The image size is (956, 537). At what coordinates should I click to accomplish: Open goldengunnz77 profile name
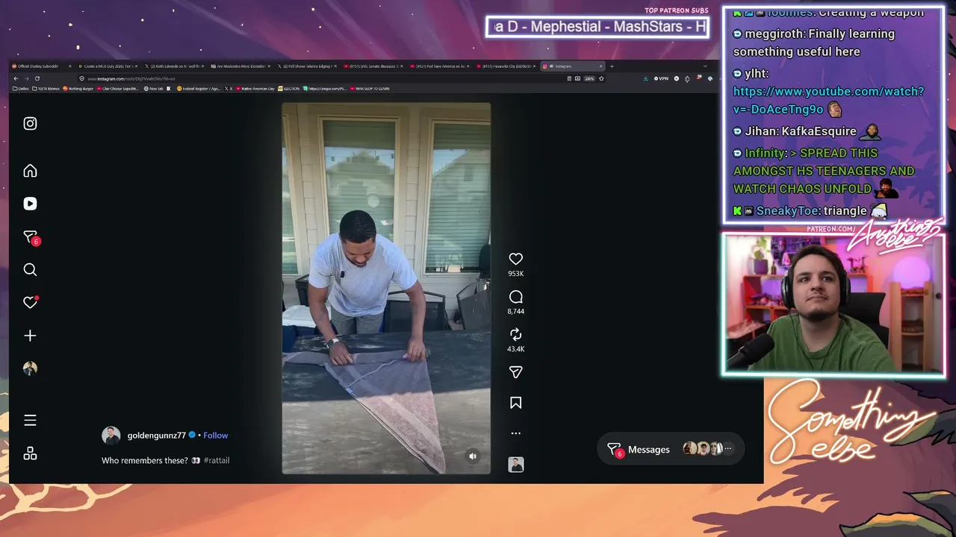point(157,436)
